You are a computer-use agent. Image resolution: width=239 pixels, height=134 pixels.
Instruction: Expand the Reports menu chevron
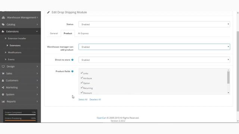tap(37, 101)
